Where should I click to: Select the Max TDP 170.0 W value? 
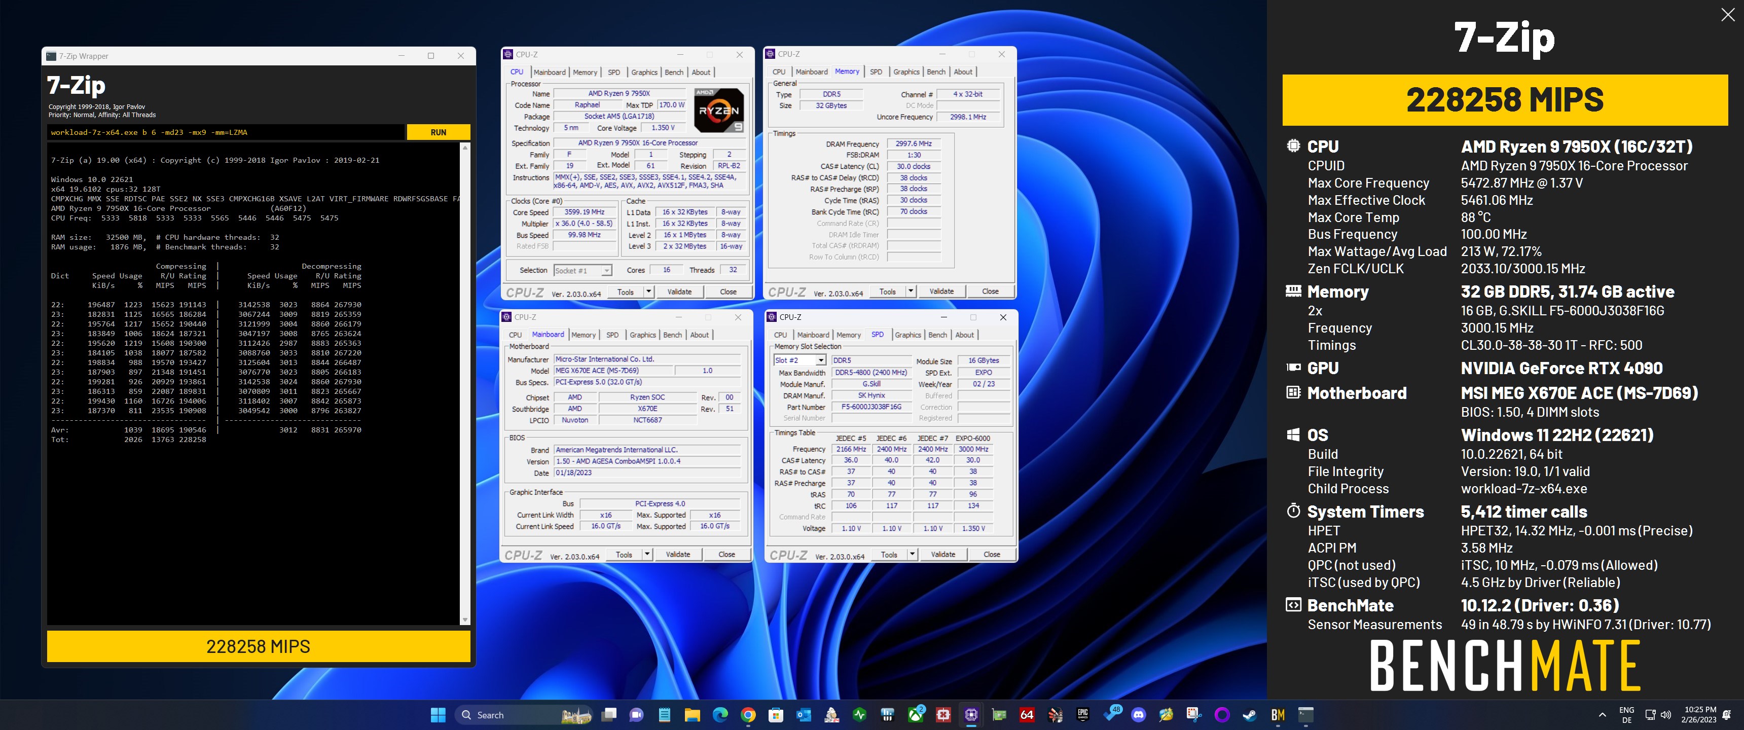tap(672, 105)
